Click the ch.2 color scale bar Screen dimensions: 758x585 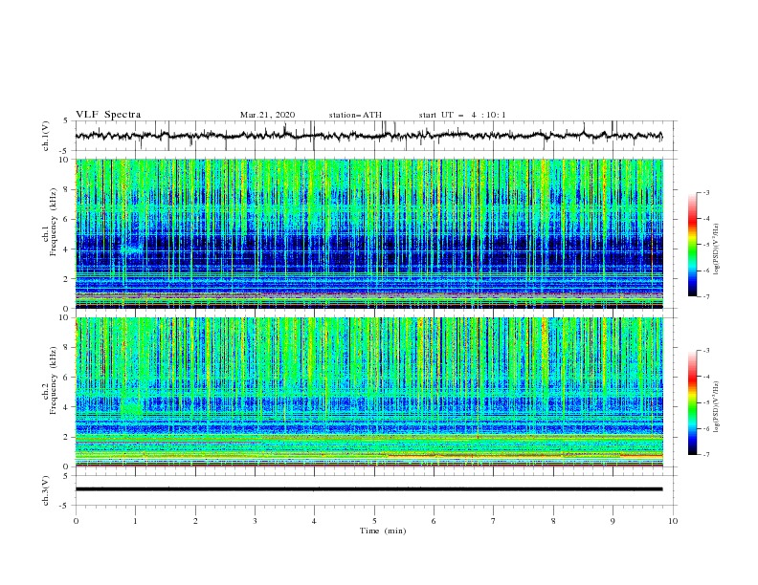[692, 402]
